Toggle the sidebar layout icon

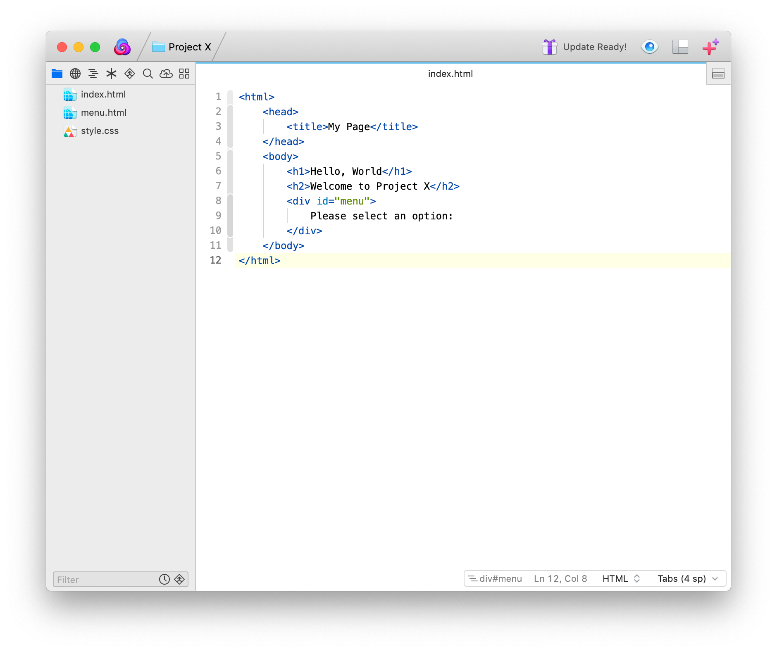(680, 47)
